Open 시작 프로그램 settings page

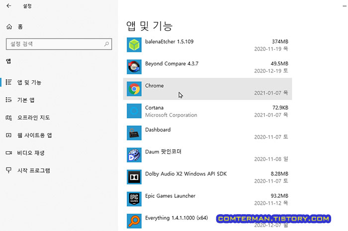click(33, 171)
